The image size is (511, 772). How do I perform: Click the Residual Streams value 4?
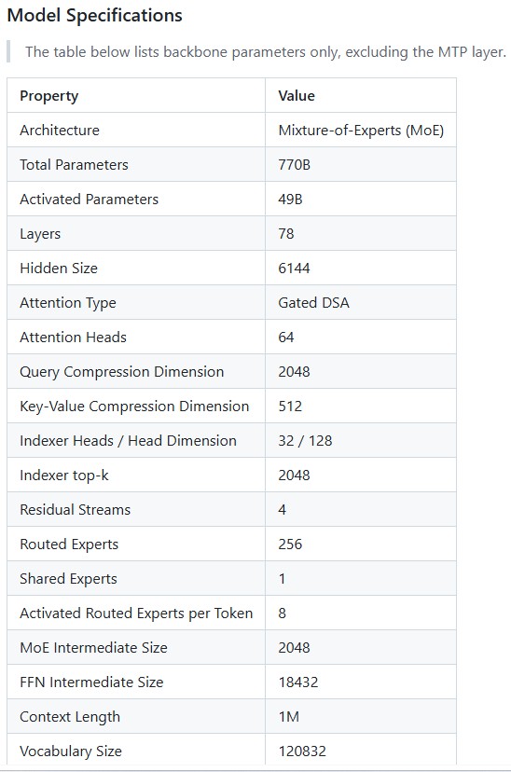tap(283, 510)
